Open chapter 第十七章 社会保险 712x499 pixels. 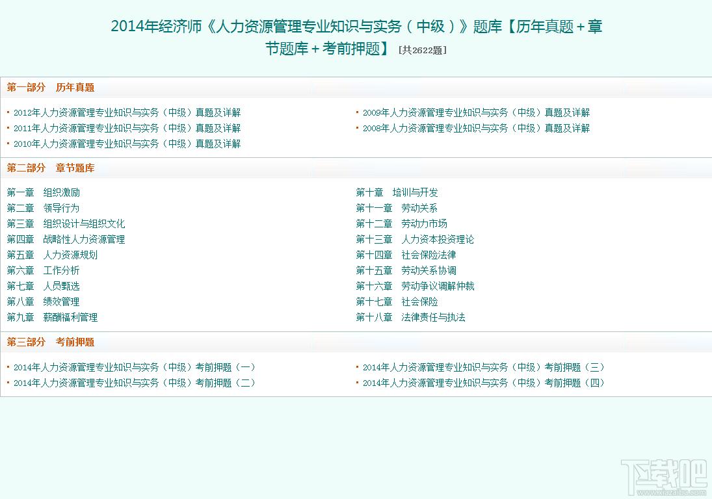point(397,301)
